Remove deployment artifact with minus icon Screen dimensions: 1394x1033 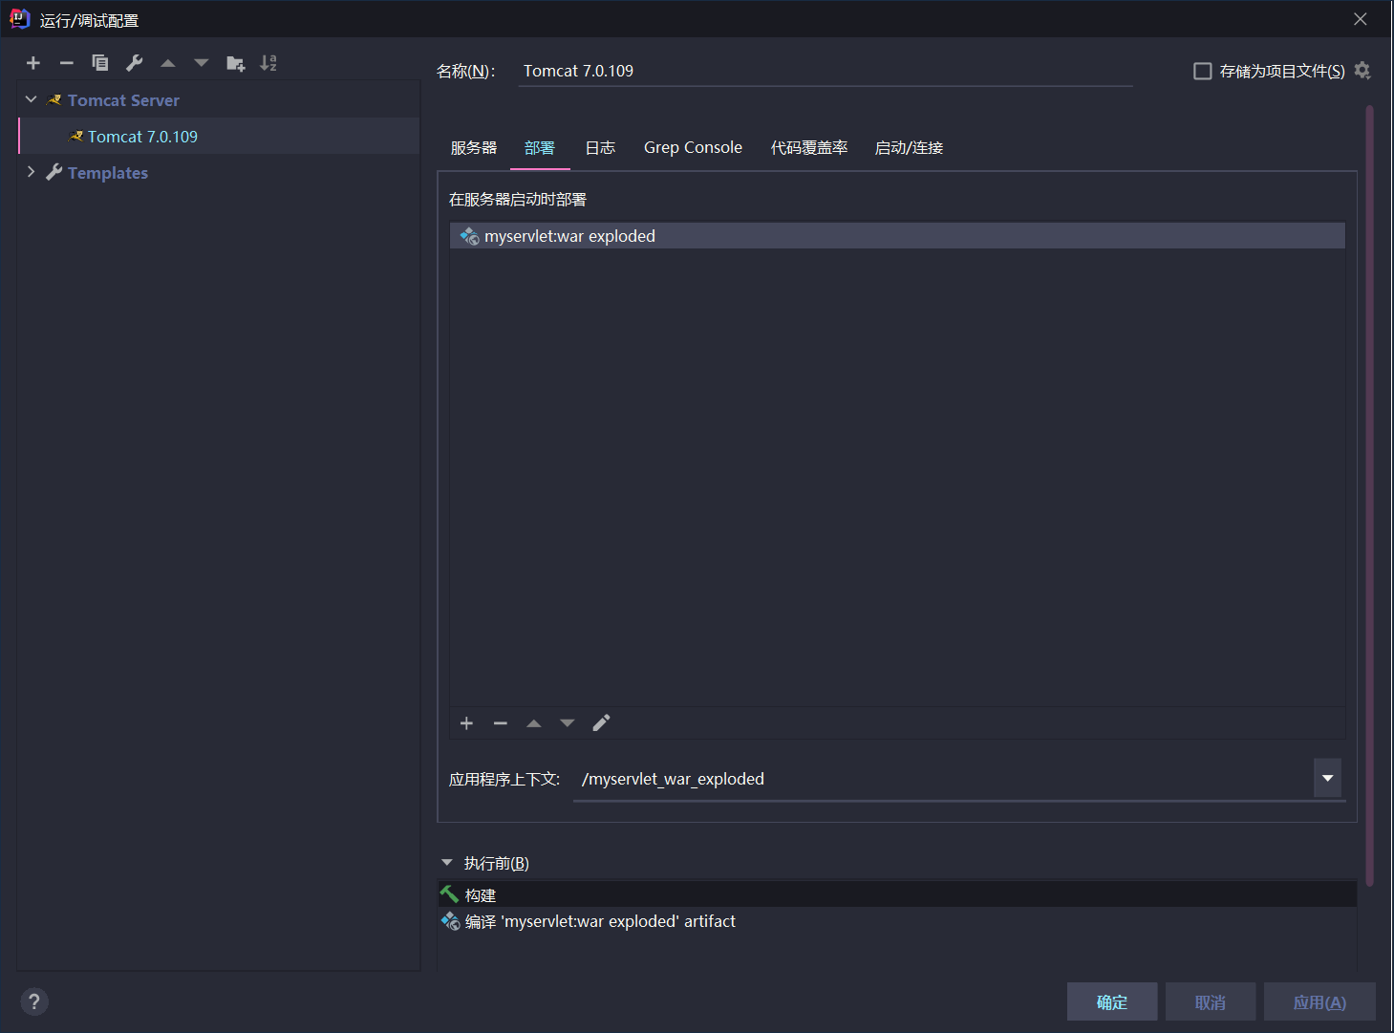click(x=500, y=723)
